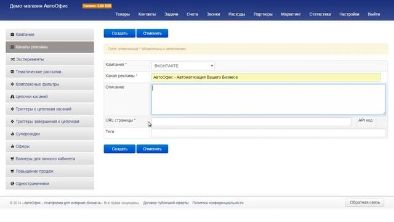Open the Обратная связь feedback button
Viewport: 394px width, 222px height.
364,203
